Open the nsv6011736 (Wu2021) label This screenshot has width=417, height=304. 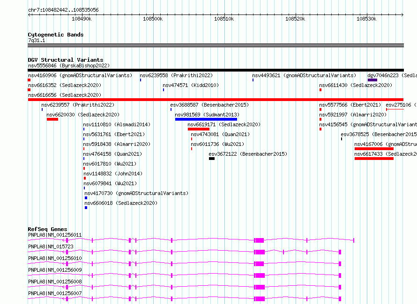pos(217,144)
